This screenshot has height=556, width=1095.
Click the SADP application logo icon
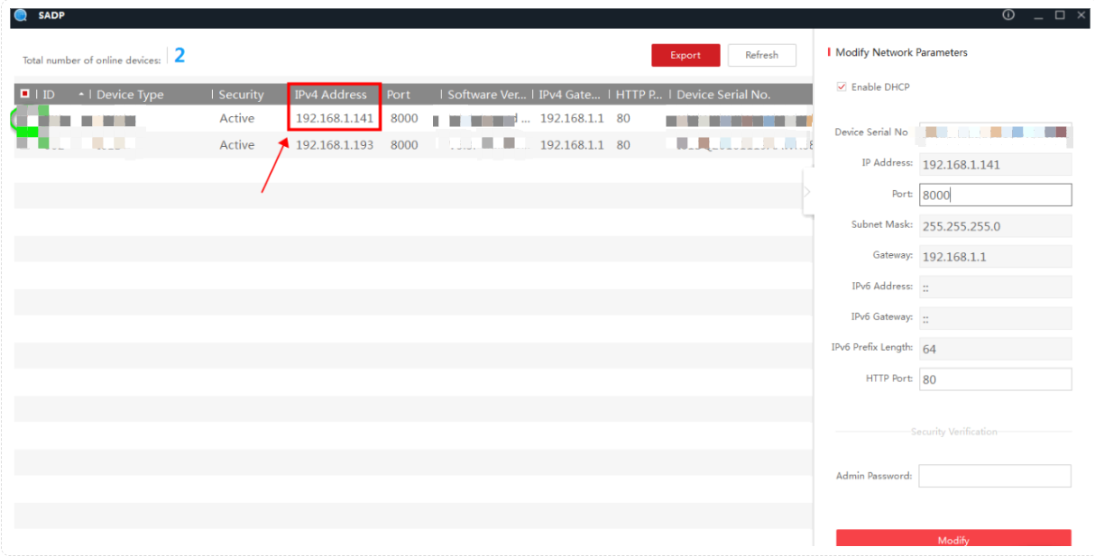pos(21,15)
